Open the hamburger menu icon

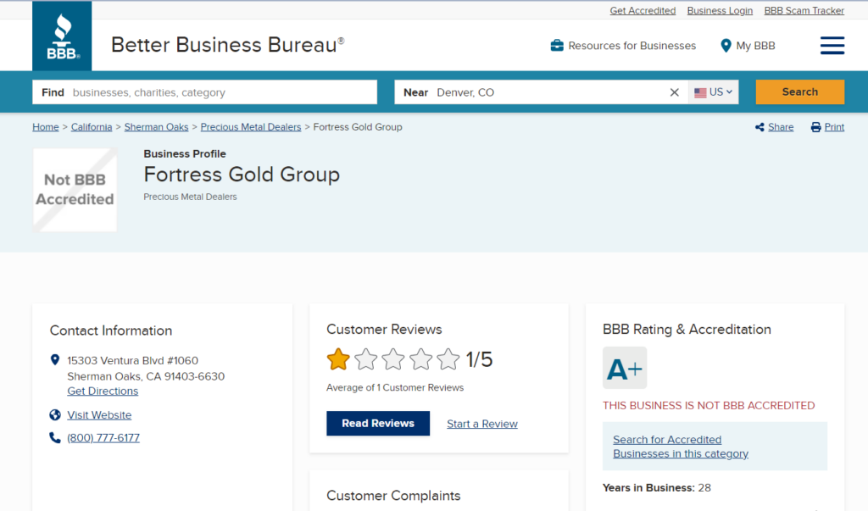(832, 46)
